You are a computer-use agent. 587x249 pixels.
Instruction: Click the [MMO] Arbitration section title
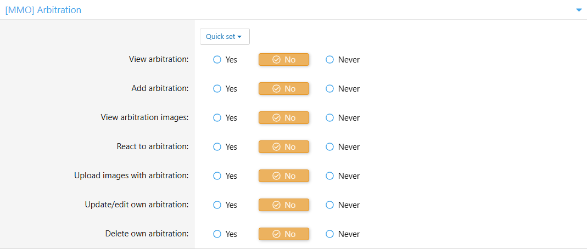[43, 10]
